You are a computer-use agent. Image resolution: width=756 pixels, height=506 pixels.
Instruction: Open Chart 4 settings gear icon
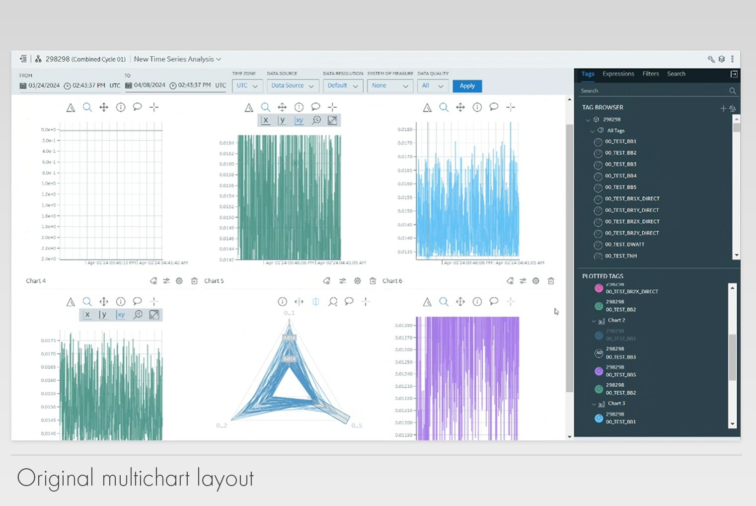click(179, 281)
